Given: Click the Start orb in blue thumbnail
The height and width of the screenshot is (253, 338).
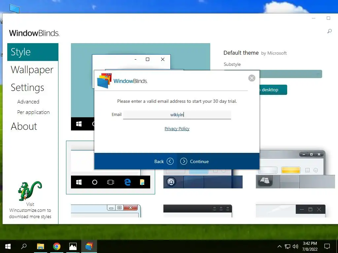Looking at the screenshot, I should point(171,182).
